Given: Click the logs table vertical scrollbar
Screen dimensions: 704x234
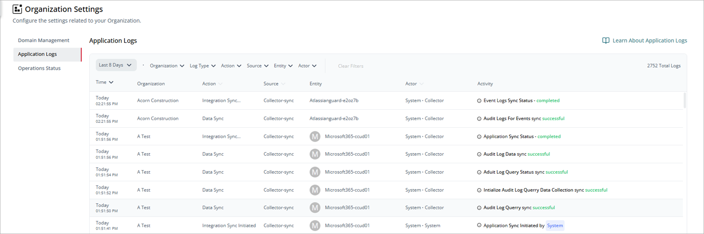Looking at the screenshot, I should [685, 100].
